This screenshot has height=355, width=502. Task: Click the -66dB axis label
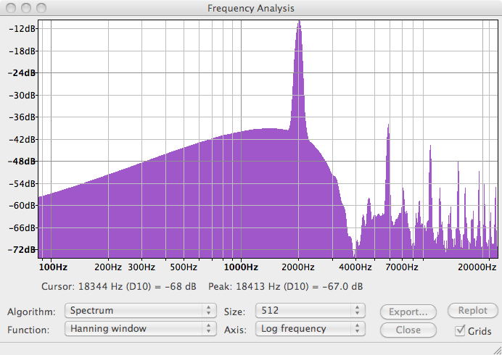pos(22,227)
